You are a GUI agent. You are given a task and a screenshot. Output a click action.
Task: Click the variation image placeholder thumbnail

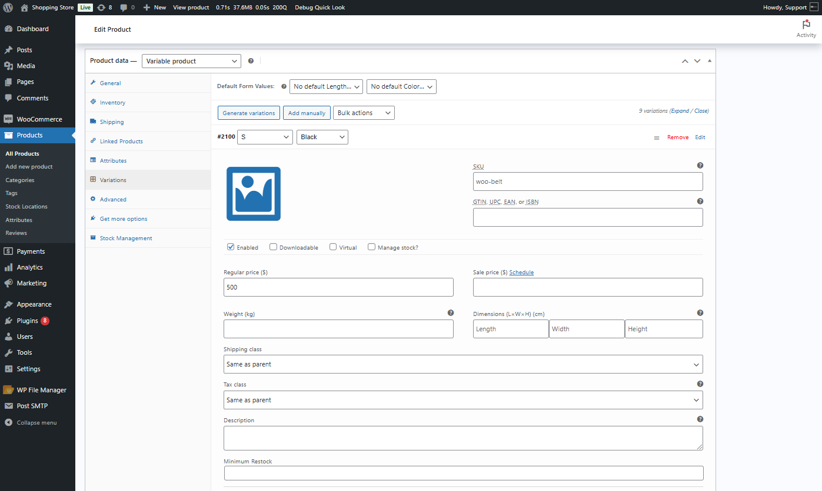coord(254,194)
